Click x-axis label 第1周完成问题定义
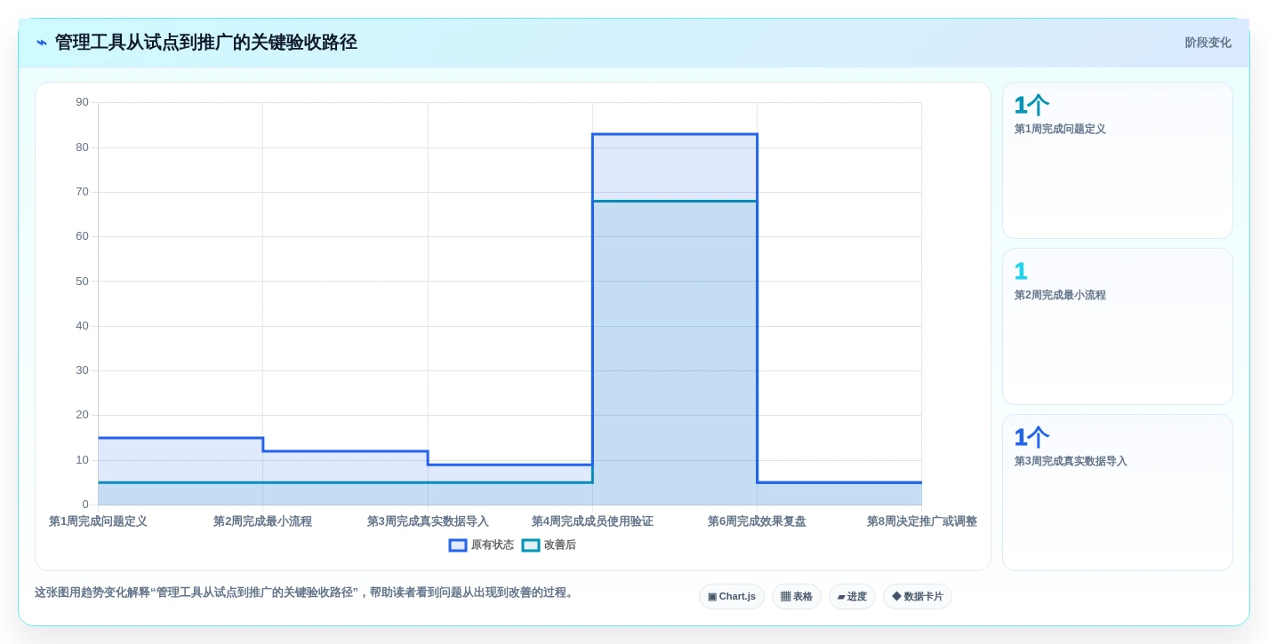Viewport: 1268px width, 644px height. [x=98, y=521]
